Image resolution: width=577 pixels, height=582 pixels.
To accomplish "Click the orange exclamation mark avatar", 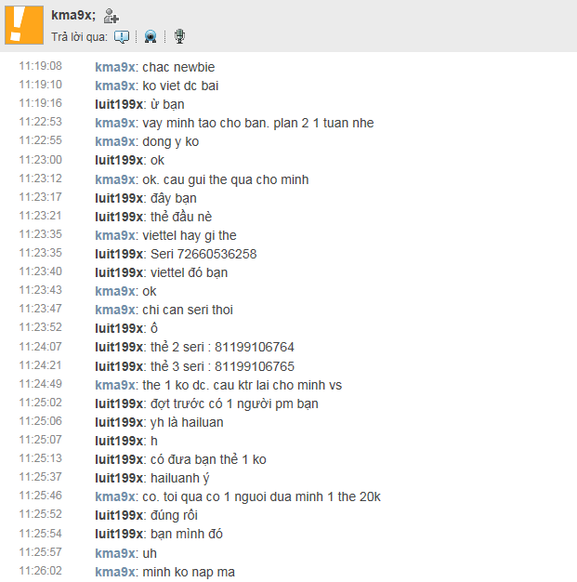I will coord(22,24).
